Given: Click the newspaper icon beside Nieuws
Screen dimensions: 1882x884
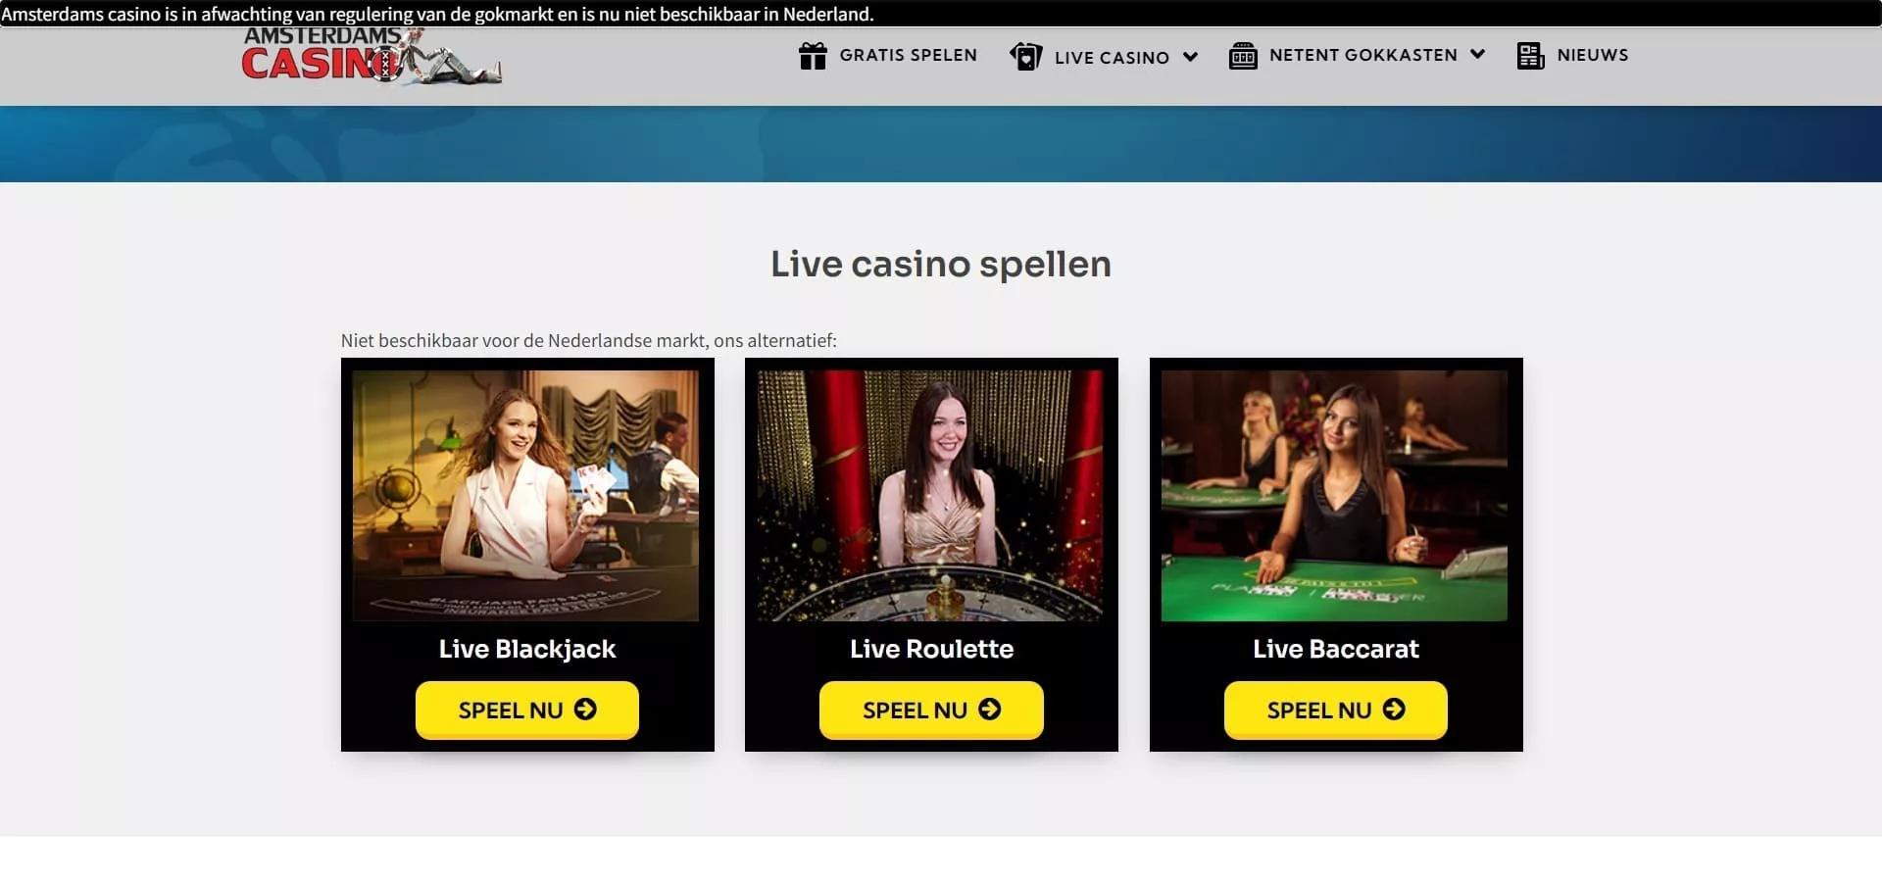Looking at the screenshot, I should pyautogui.click(x=1530, y=56).
